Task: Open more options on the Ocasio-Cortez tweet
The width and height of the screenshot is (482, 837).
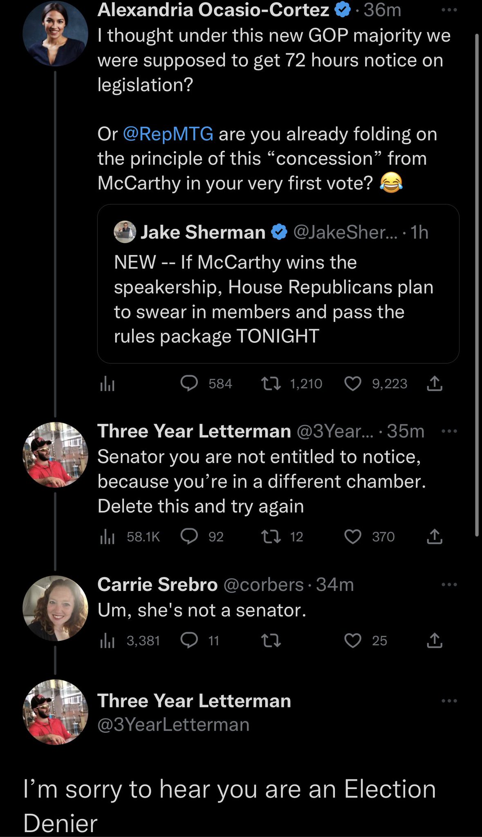Action: click(x=449, y=10)
